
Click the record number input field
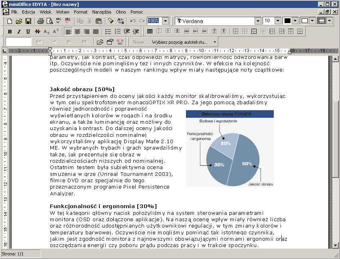click(x=18, y=42)
